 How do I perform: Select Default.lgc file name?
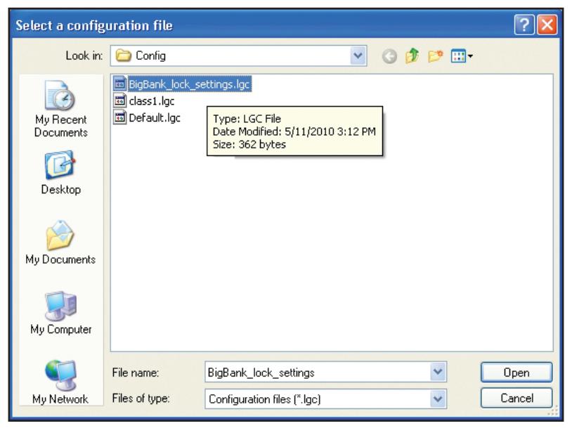pos(155,118)
